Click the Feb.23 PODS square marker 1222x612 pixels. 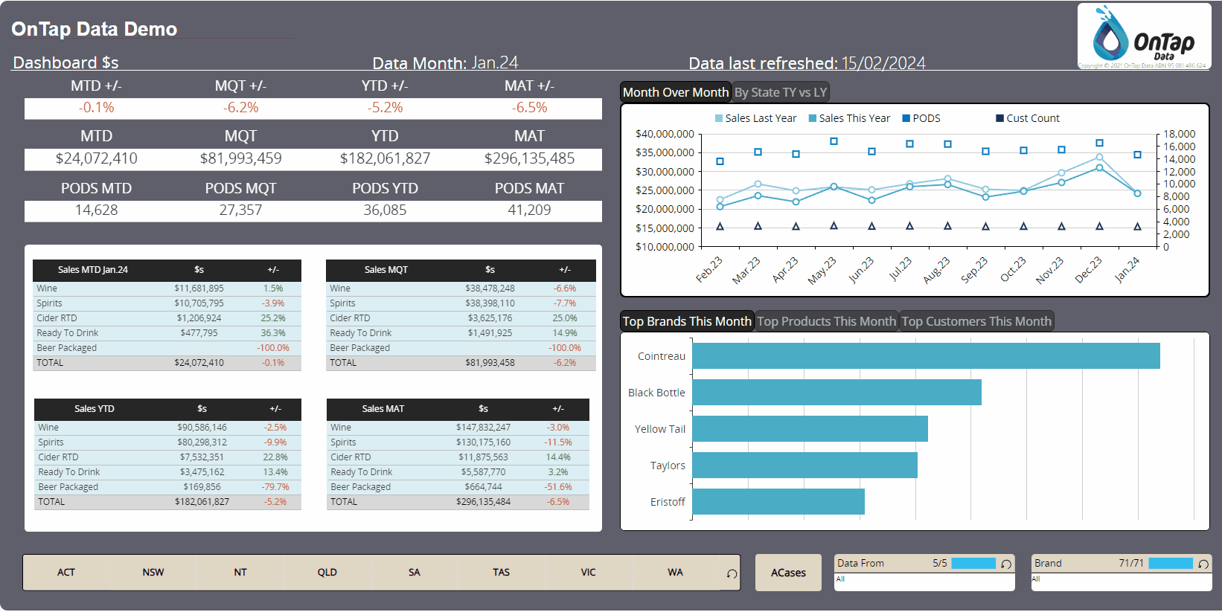click(720, 161)
